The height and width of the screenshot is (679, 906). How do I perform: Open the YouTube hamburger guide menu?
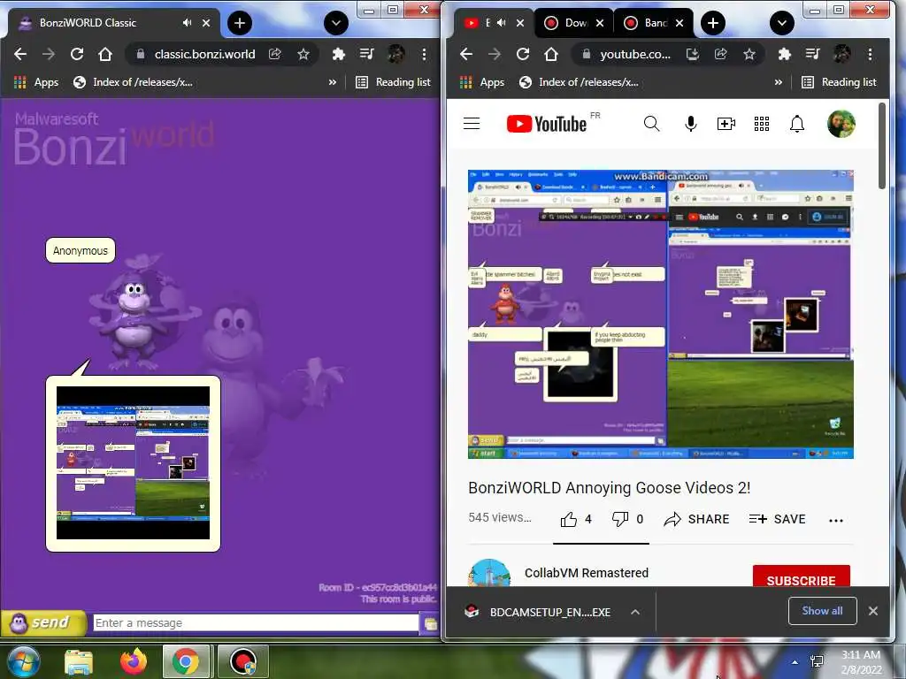click(472, 123)
